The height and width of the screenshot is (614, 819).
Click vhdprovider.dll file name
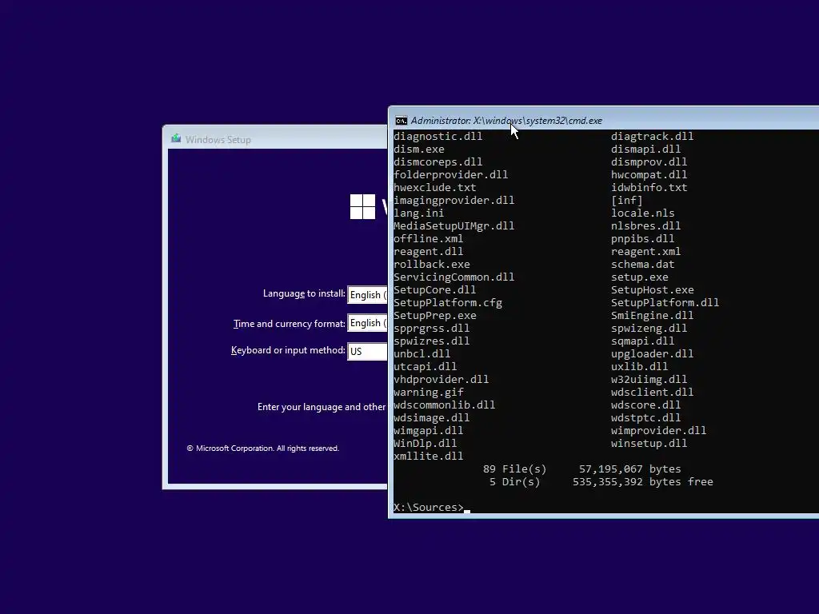(441, 380)
